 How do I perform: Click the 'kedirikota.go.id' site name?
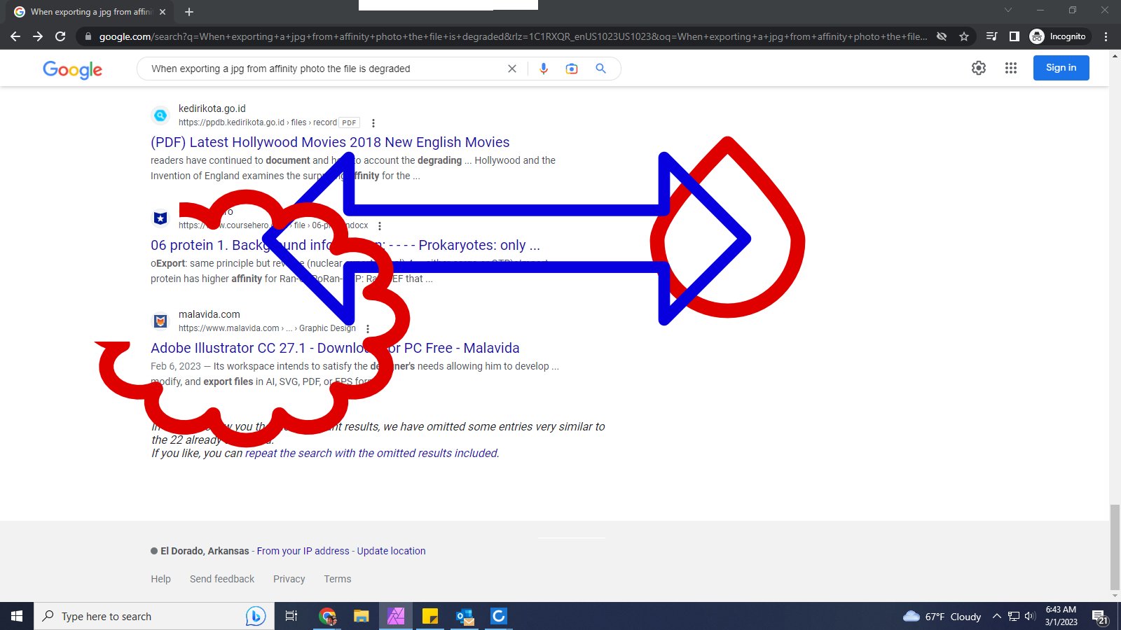(212, 108)
